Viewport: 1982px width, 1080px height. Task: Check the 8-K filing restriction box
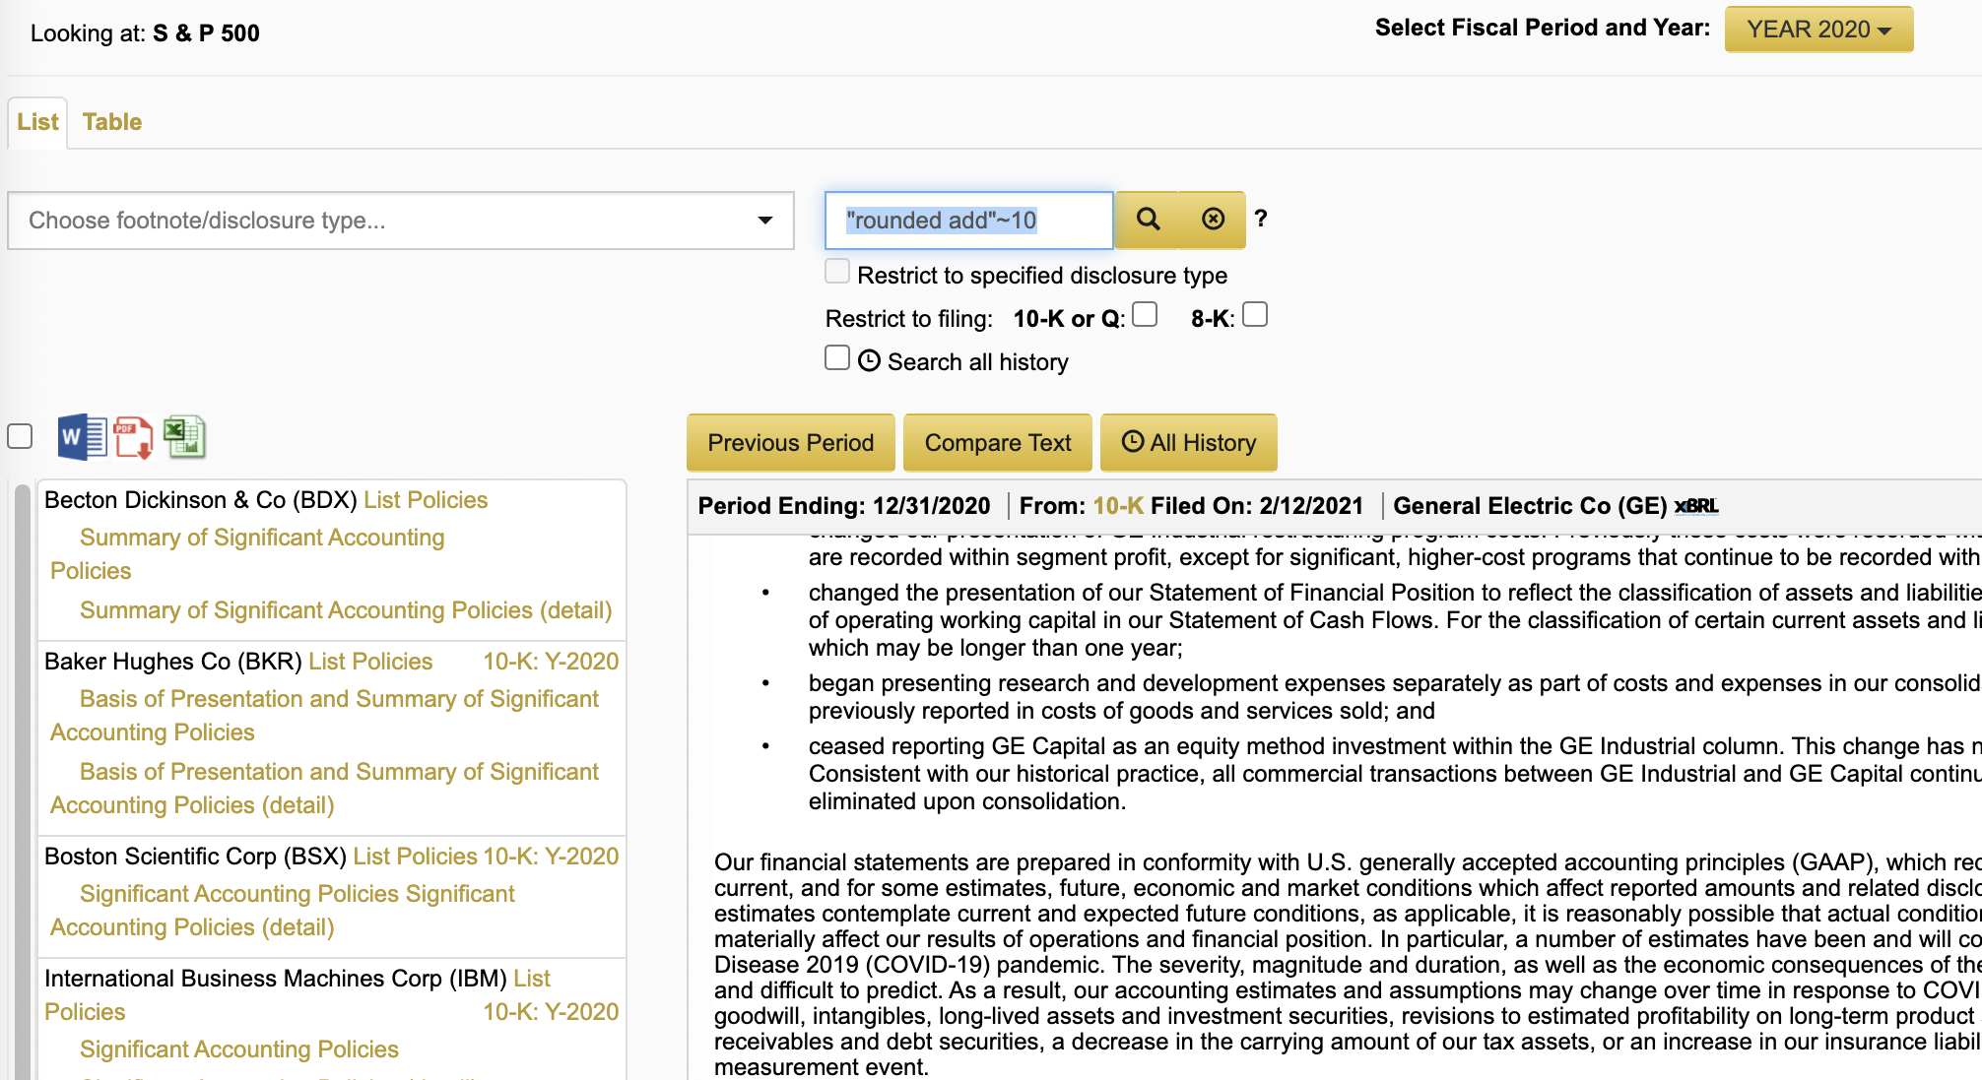tap(1255, 315)
